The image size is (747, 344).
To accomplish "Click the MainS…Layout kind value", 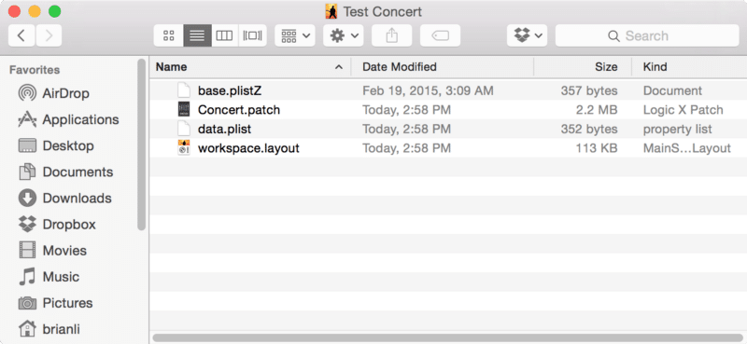I will click(687, 148).
